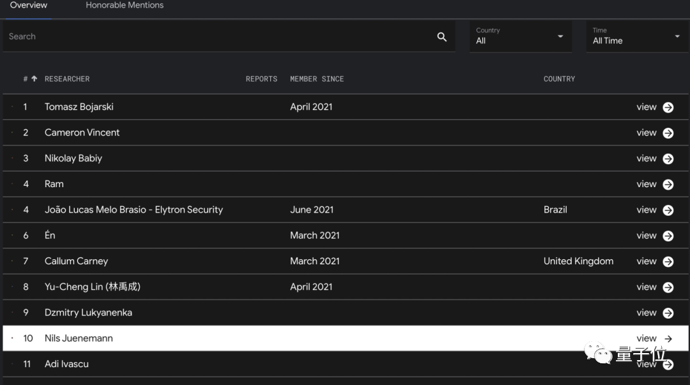Focus the Search input field
The width and height of the screenshot is (690, 385).
pos(217,37)
